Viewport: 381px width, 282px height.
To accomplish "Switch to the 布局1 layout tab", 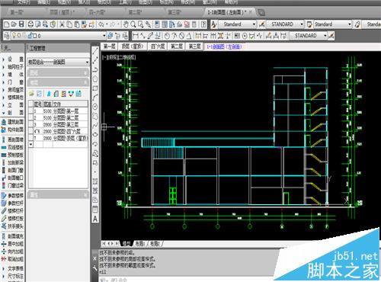I will pos(140,244).
